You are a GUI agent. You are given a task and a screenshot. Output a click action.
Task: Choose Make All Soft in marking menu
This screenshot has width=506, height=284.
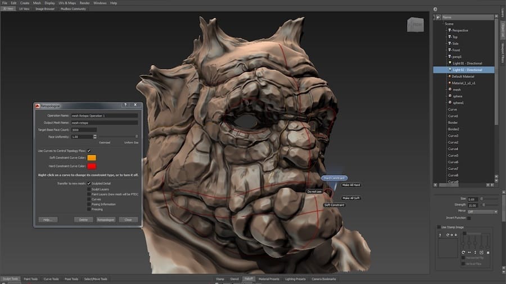tap(351, 198)
